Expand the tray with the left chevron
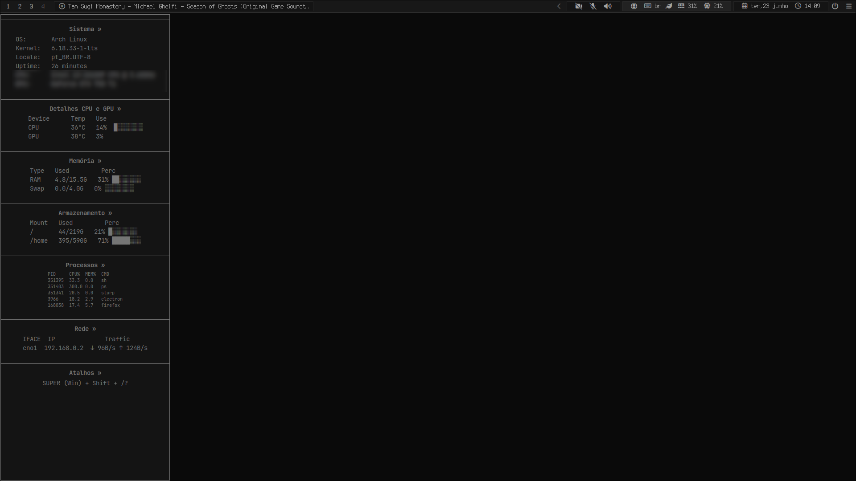856x481 pixels. point(559,6)
